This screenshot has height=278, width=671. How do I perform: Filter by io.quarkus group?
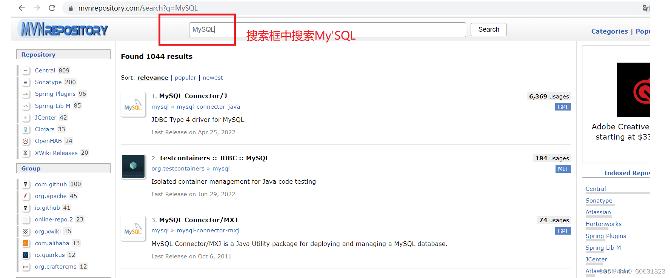(50, 255)
